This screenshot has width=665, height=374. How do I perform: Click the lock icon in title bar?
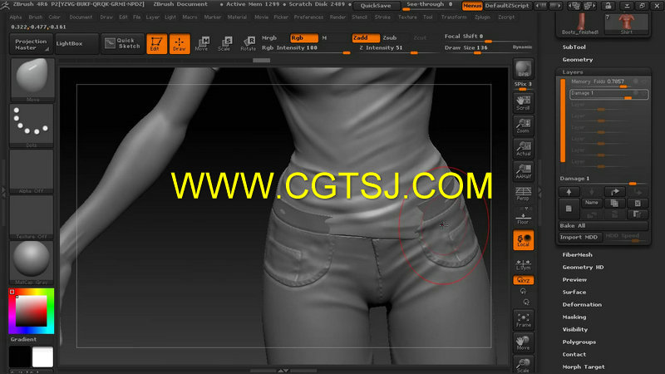[x=608, y=6]
